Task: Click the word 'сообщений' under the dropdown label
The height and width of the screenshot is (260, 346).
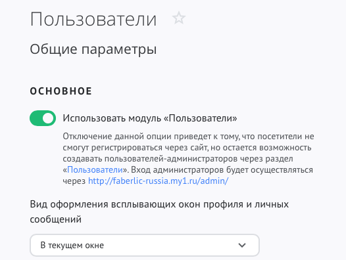Action: pos(56,219)
